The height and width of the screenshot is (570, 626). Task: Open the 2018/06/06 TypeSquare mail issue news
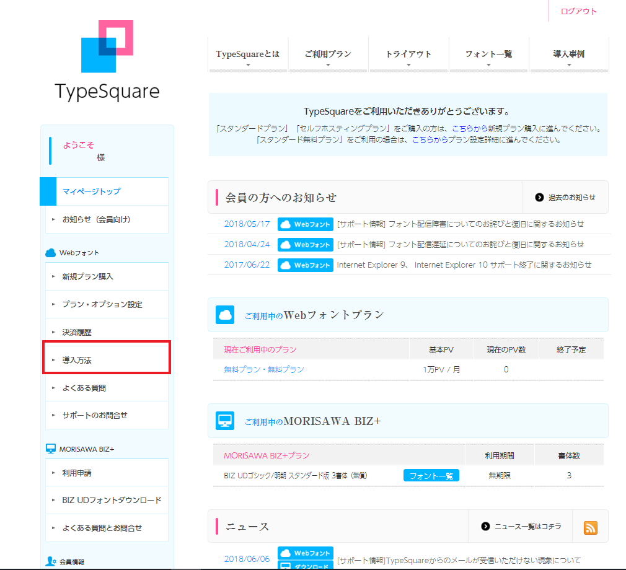[459, 561]
